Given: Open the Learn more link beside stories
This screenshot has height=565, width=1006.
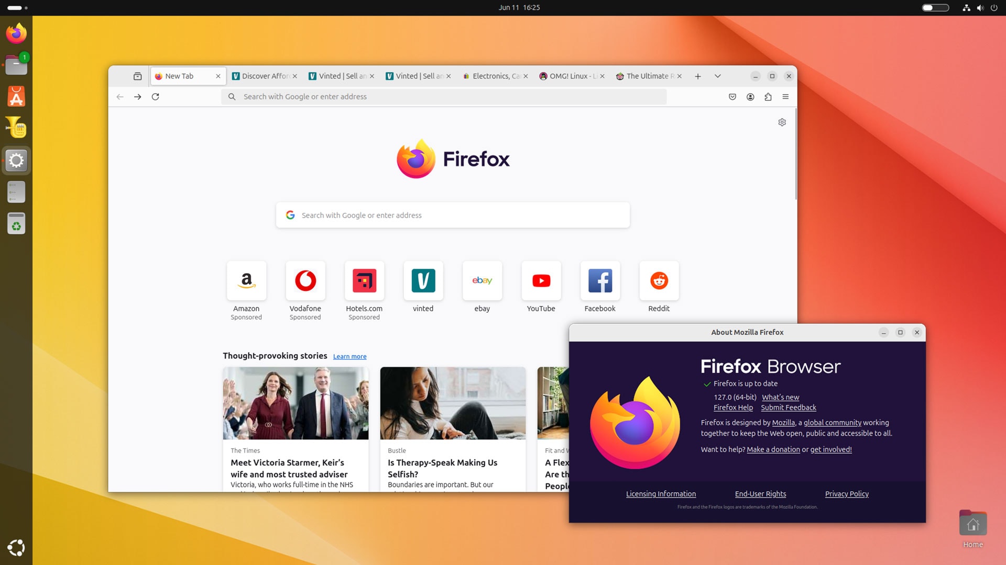Looking at the screenshot, I should 349,357.
